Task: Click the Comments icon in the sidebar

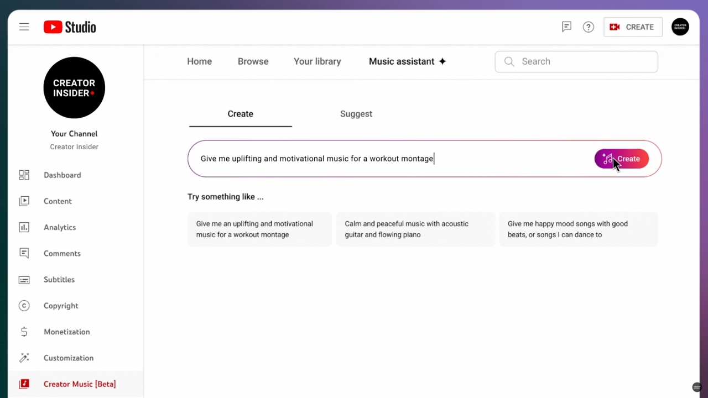Action: (24, 253)
